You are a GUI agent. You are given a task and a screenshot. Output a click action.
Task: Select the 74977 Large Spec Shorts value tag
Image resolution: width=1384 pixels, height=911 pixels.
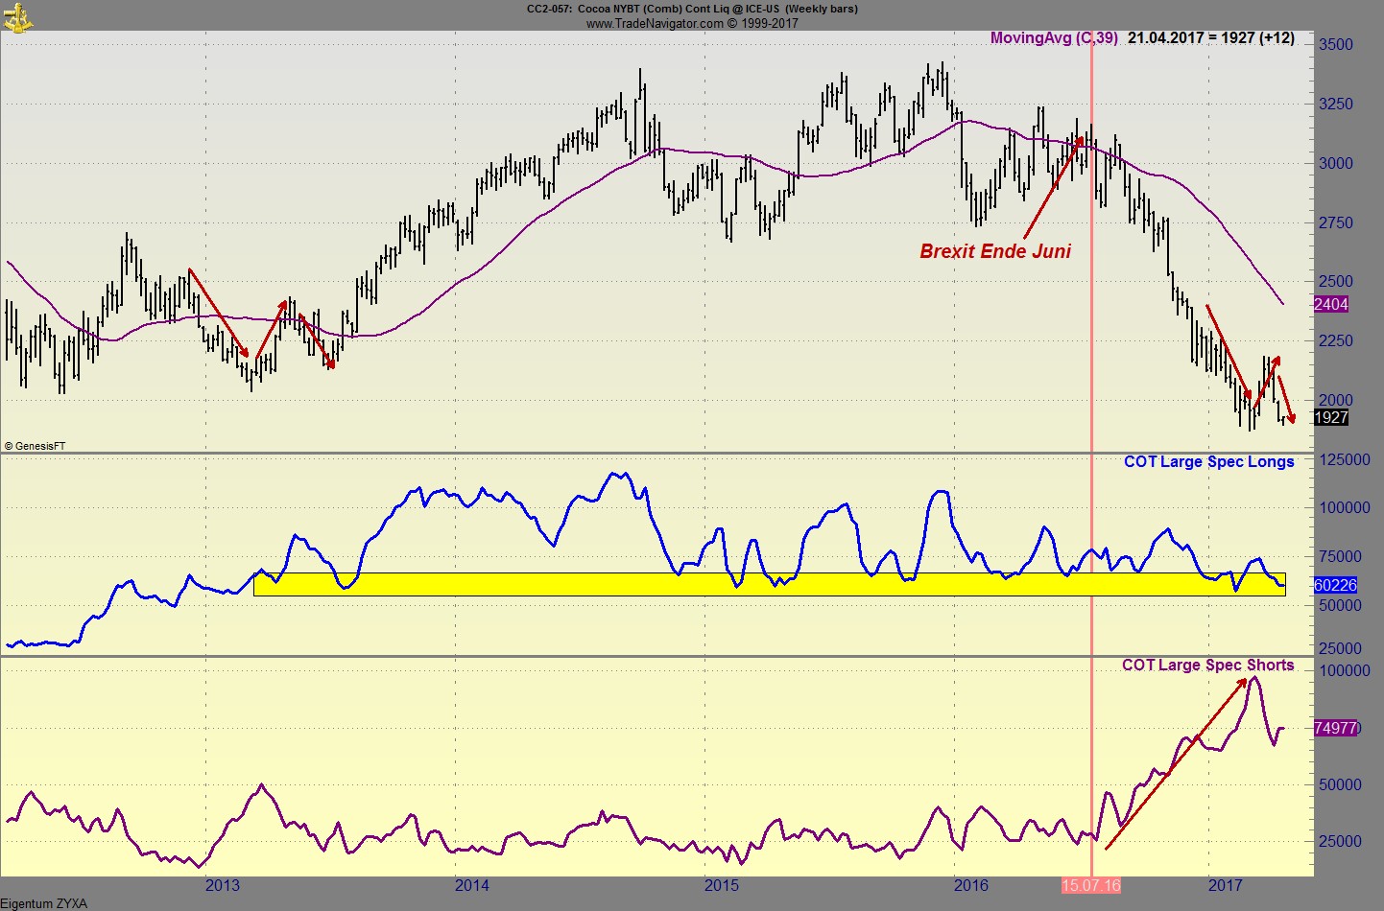tap(1334, 728)
